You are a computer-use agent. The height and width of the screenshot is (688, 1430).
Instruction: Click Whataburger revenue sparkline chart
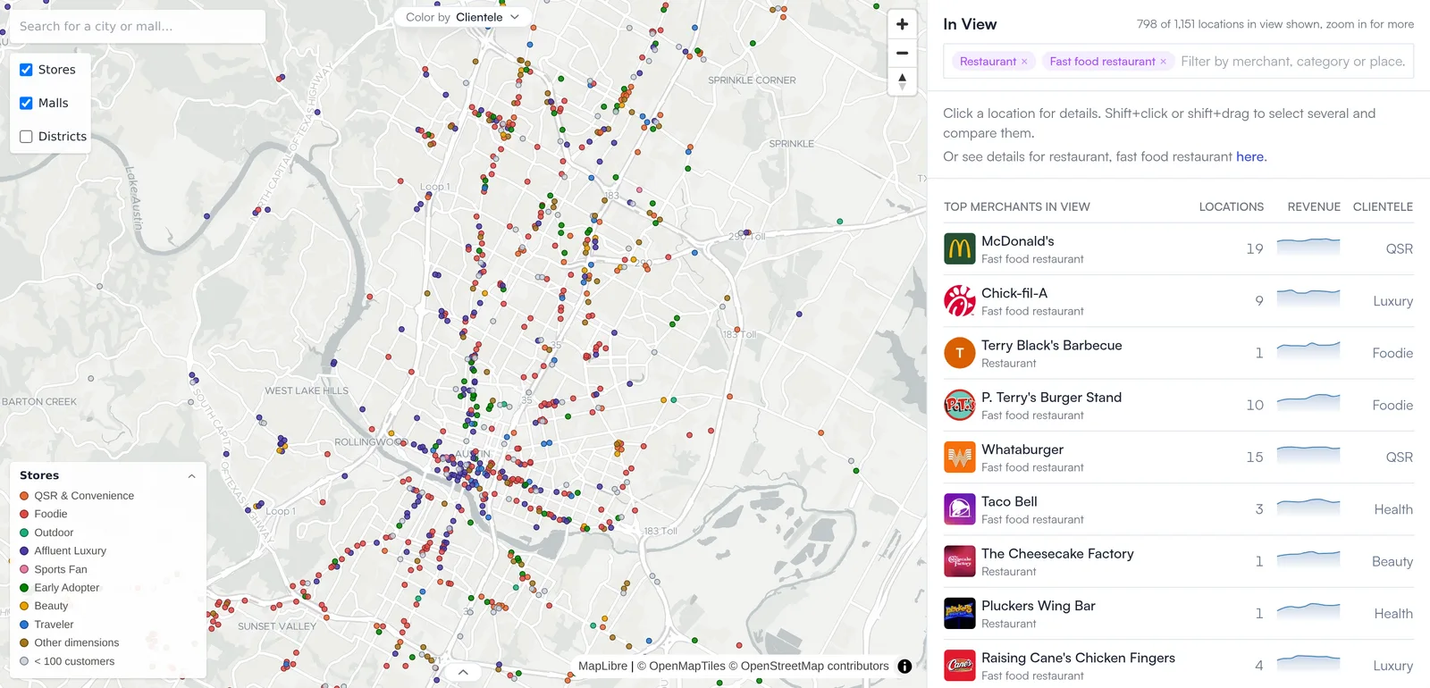(x=1308, y=457)
